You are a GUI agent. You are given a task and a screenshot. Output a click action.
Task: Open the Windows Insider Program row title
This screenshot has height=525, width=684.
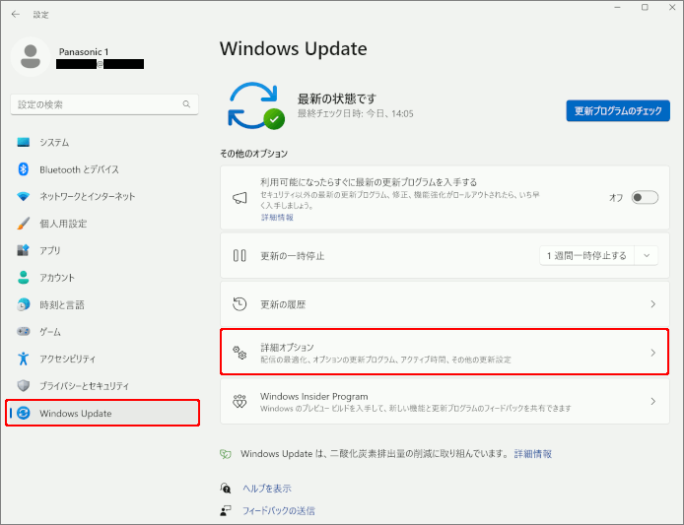[314, 396]
